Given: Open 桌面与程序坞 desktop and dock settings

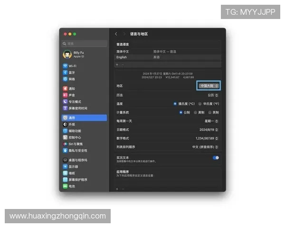Looking at the screenshot, I should point(75,160).
